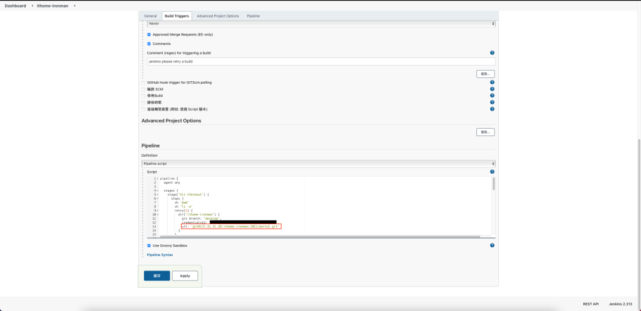Open help icon on the 靜候時間 row
The image size is (641, 311).
pos(492,102)
